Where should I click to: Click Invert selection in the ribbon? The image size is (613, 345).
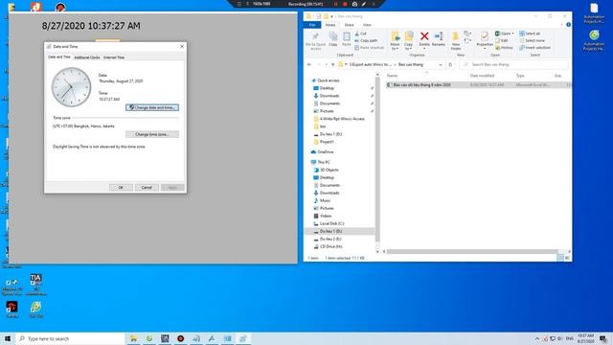coord(534,48)
